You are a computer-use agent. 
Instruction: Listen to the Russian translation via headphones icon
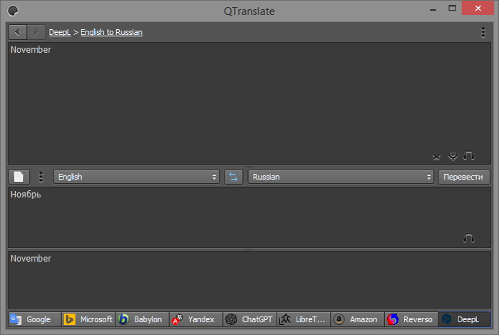pos(469,238)
